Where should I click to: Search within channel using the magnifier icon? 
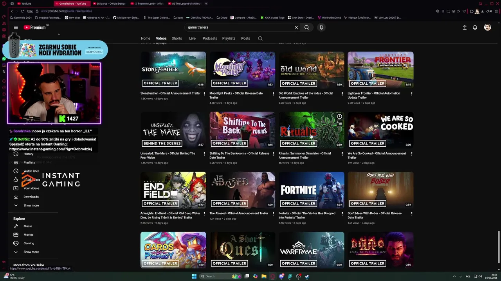[260, 38]
